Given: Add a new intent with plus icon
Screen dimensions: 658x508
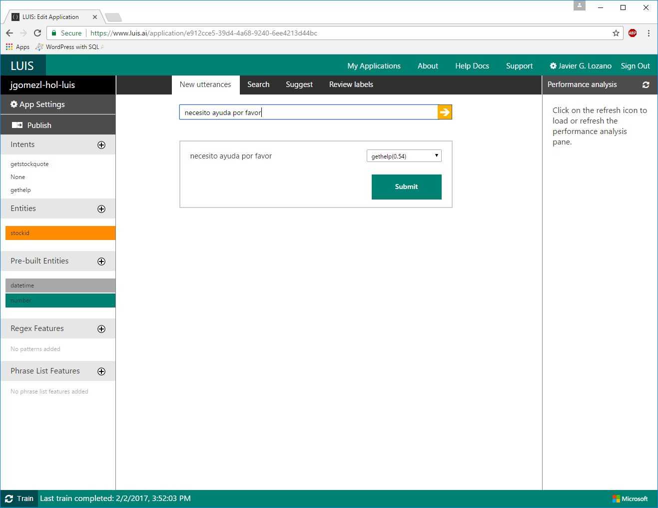Looking at the screenshot, I should pos(101,145).
